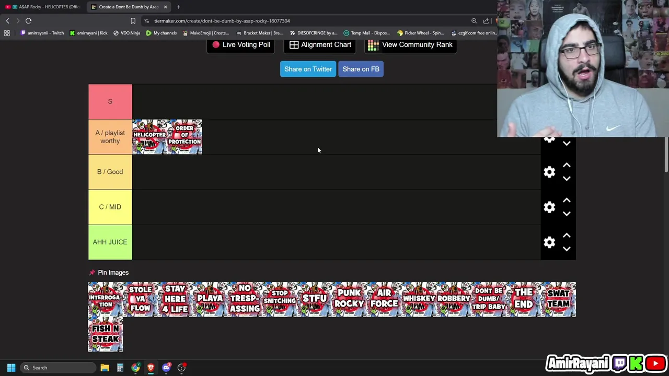Click the red S tier label
Image resolution: width=669 pixels, height=376 pixels.
pyautogui.click(x=110, y=101)
